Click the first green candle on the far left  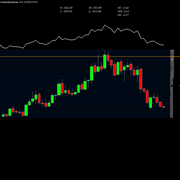pyautogui.click(x=3, y=116)
